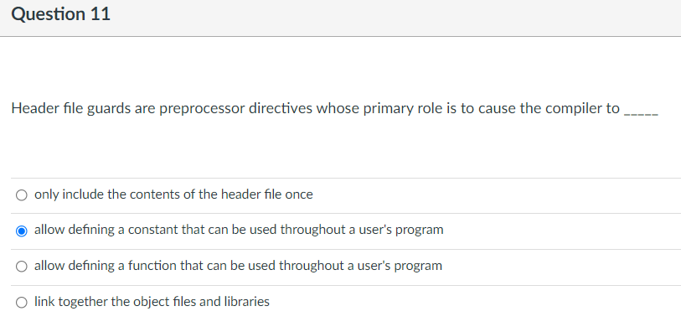681x332 pixels.
Task: Click the phrase 'Header file guards'
Action: click(71, 109)
